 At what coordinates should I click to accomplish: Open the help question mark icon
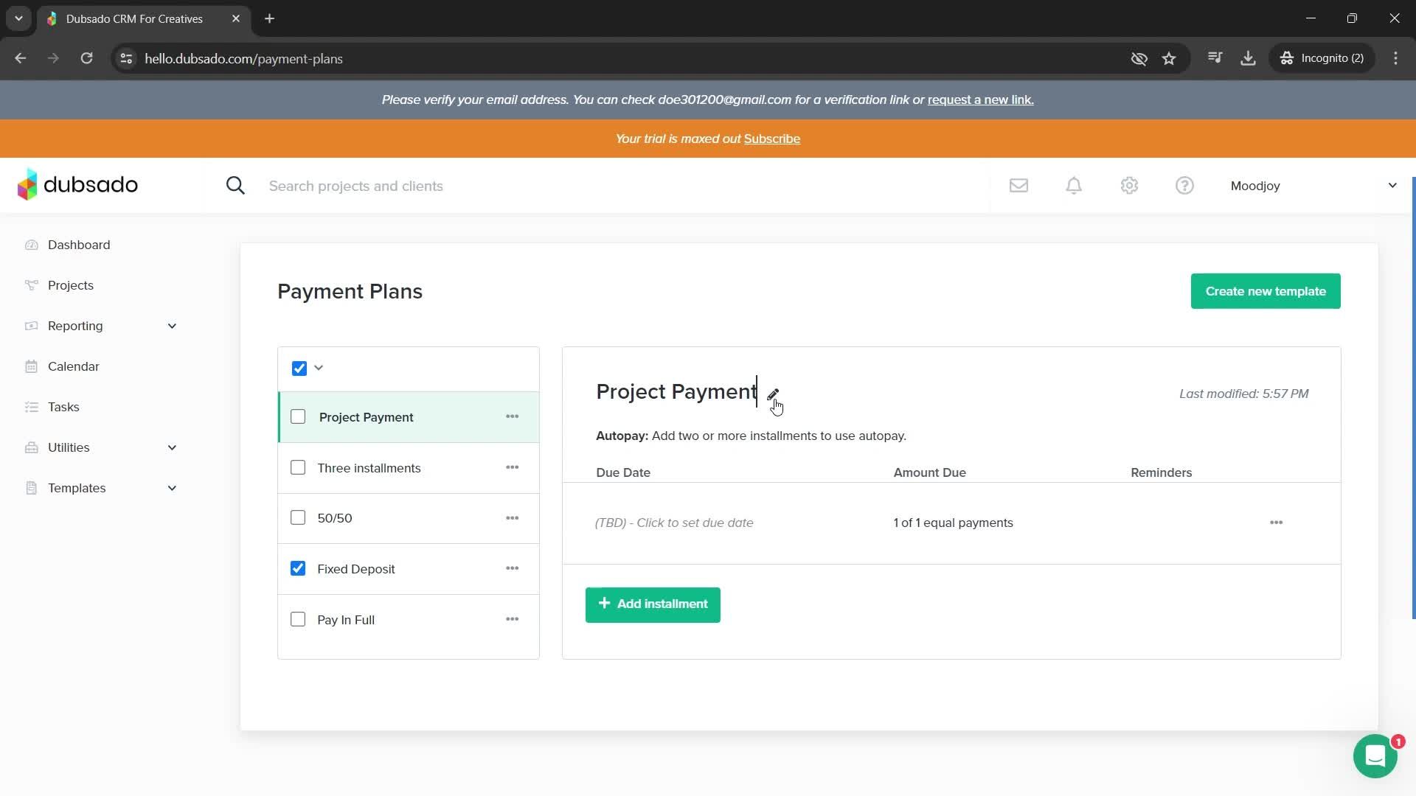pyautogui.click(x=1184, y=186)
